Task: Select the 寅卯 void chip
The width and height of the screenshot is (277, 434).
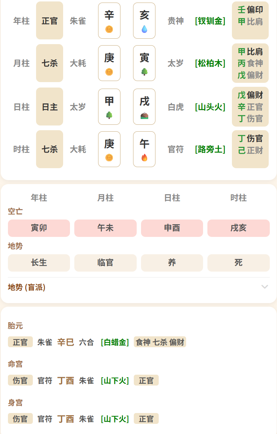Action: 39,228
